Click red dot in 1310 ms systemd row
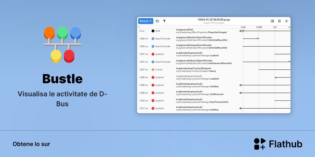This screenshot has height=157, width=315. pos(153,100)
